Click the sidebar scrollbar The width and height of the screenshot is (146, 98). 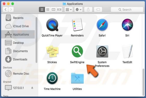point(36,40)
